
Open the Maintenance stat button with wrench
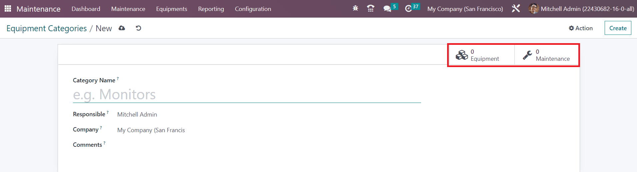tap(547, 55)
